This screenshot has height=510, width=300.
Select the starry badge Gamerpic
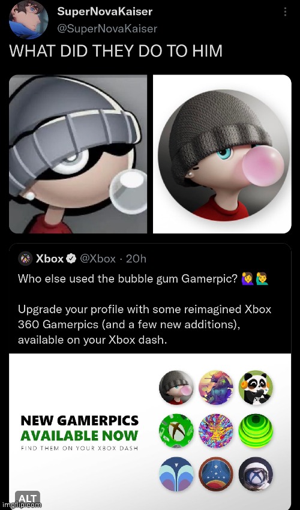pos(216,474)
